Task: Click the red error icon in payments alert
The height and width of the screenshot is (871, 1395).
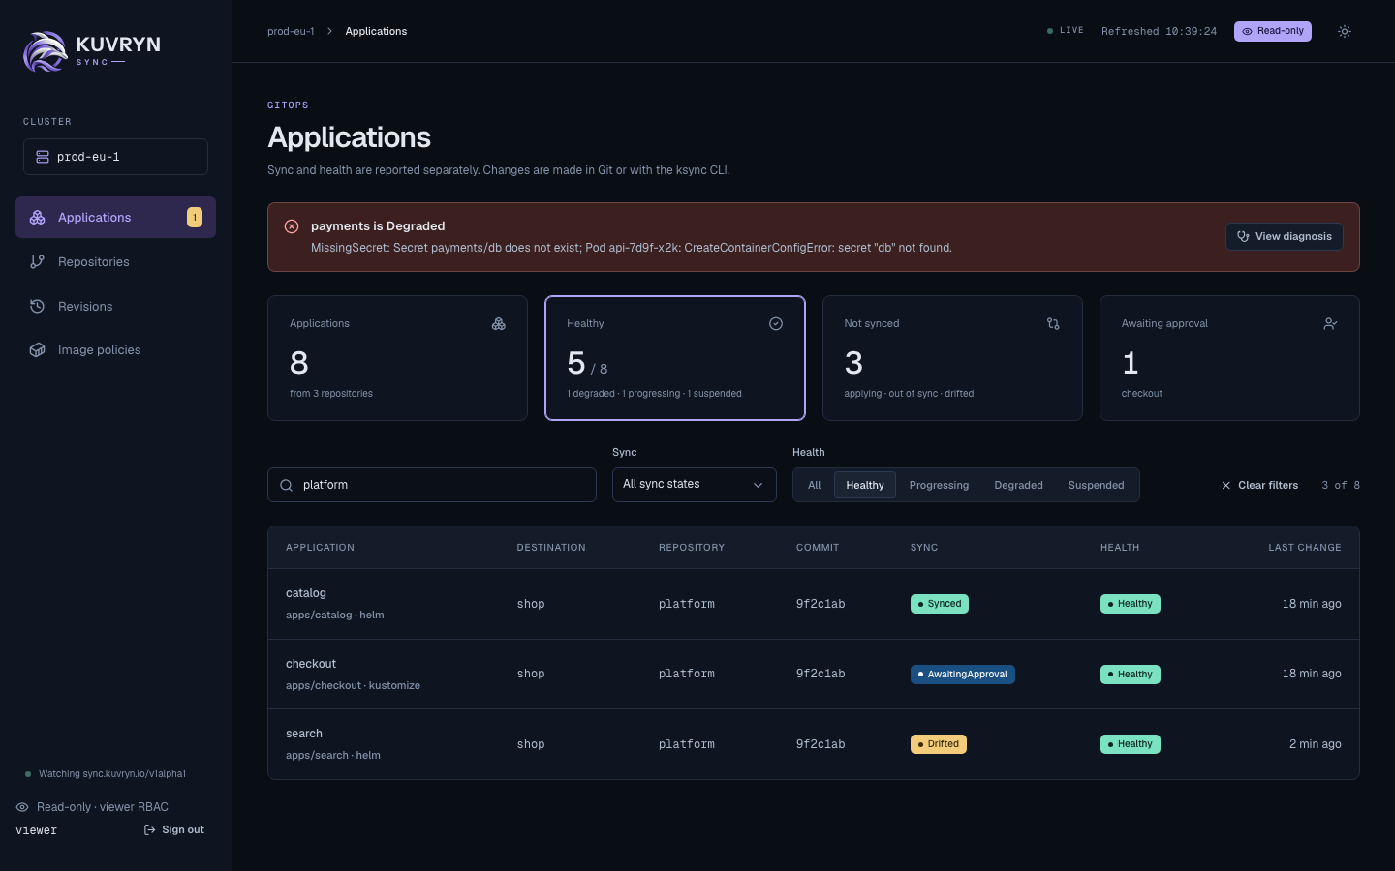Action: pyautogui.click(x=292, y=226)
